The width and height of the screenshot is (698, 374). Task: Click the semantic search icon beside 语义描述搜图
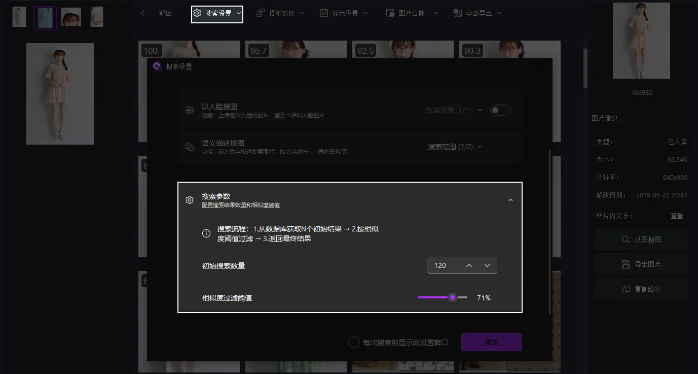[x=189, y=146]
